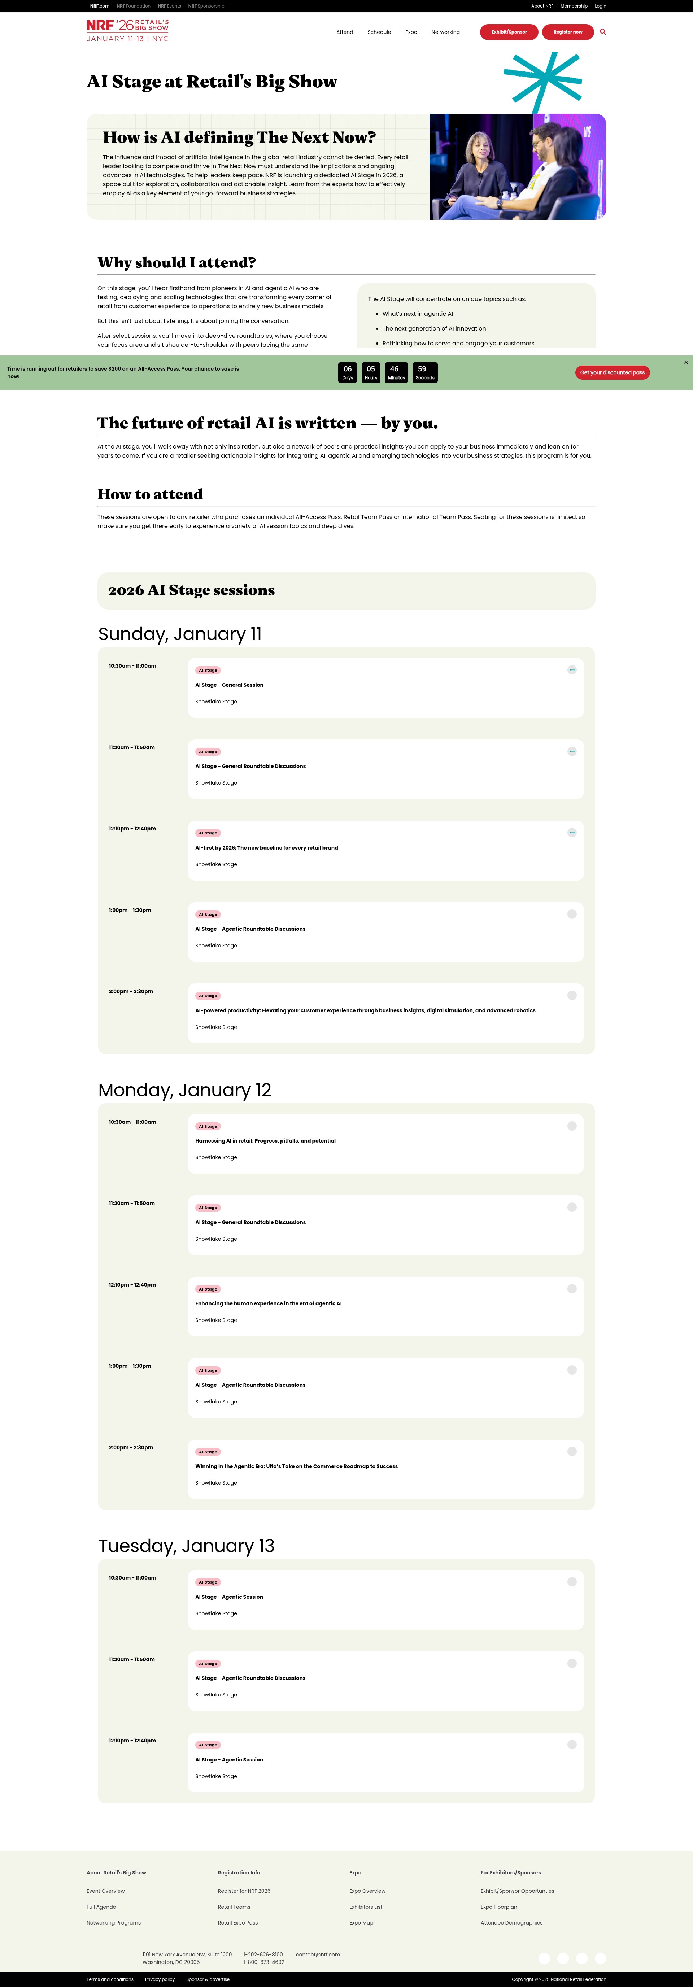Click the NRF '26 Retail's Big Show logo

(127, 31)
